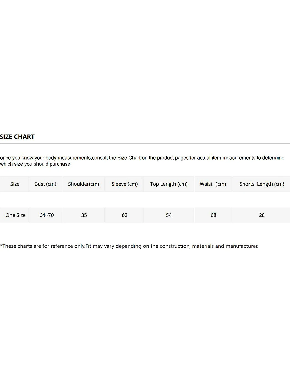Select the shorts length value 28

(262, 215)
